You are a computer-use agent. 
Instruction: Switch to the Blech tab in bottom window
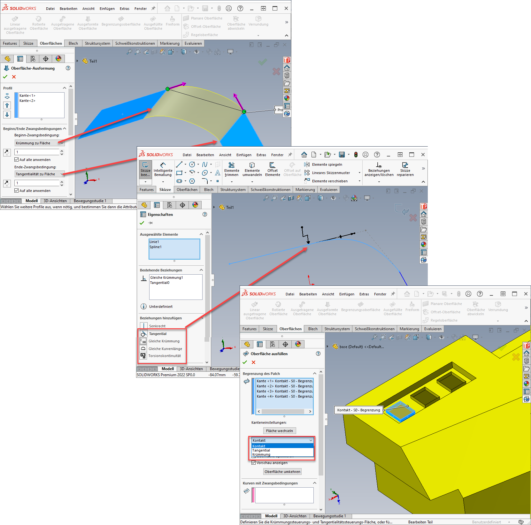tap(313, 329)
